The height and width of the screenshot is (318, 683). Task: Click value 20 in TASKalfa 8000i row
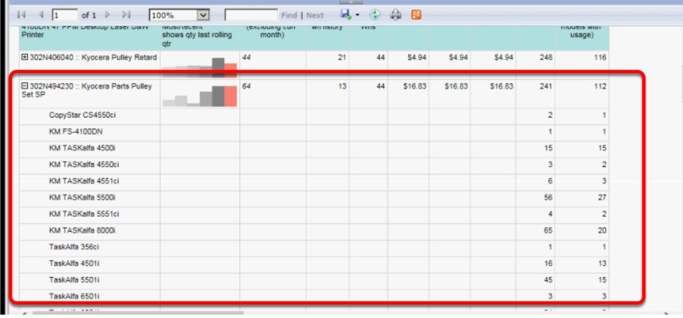tap(601, 230)
